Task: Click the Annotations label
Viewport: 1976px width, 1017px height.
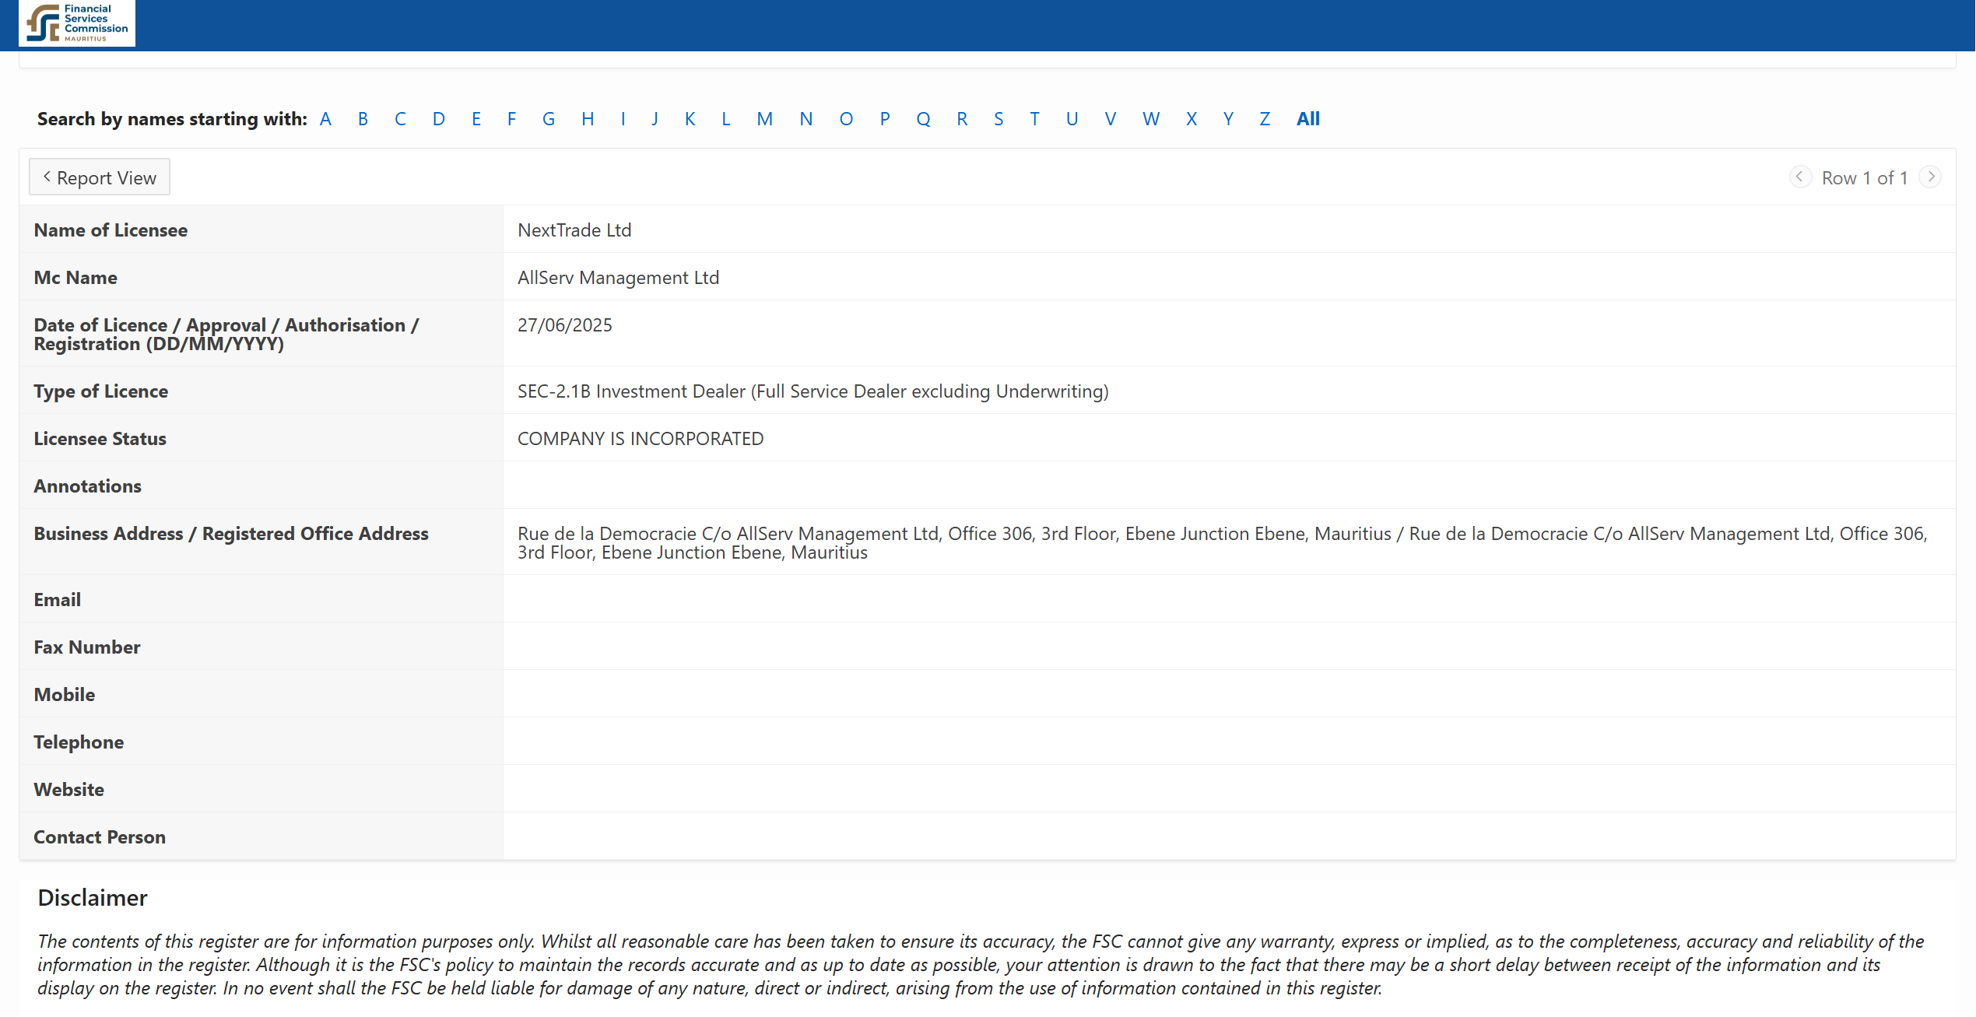Action: coord(87,486)
